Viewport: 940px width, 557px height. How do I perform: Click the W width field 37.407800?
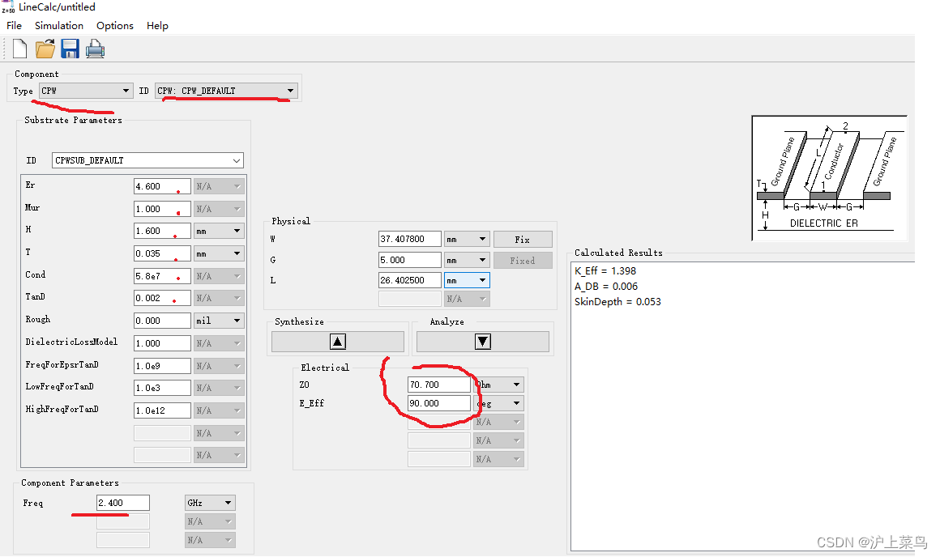[410, 239]
